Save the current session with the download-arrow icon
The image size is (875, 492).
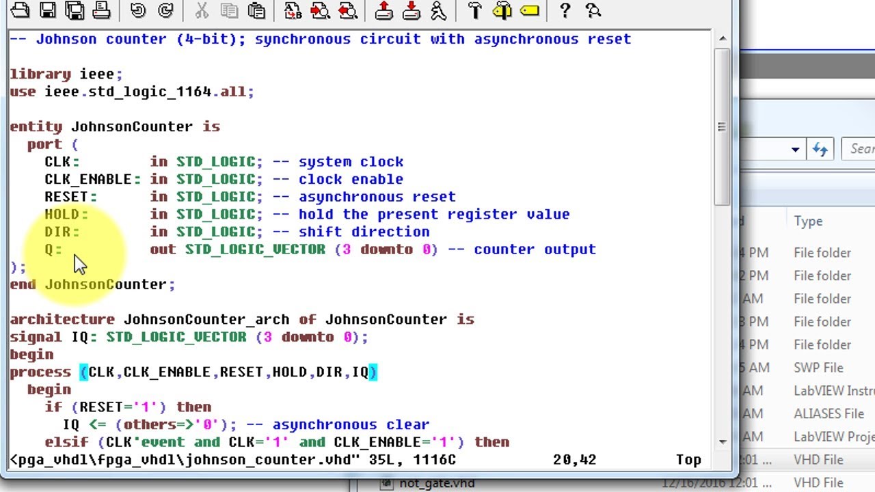pyautogui.click(x=411, y=10)
